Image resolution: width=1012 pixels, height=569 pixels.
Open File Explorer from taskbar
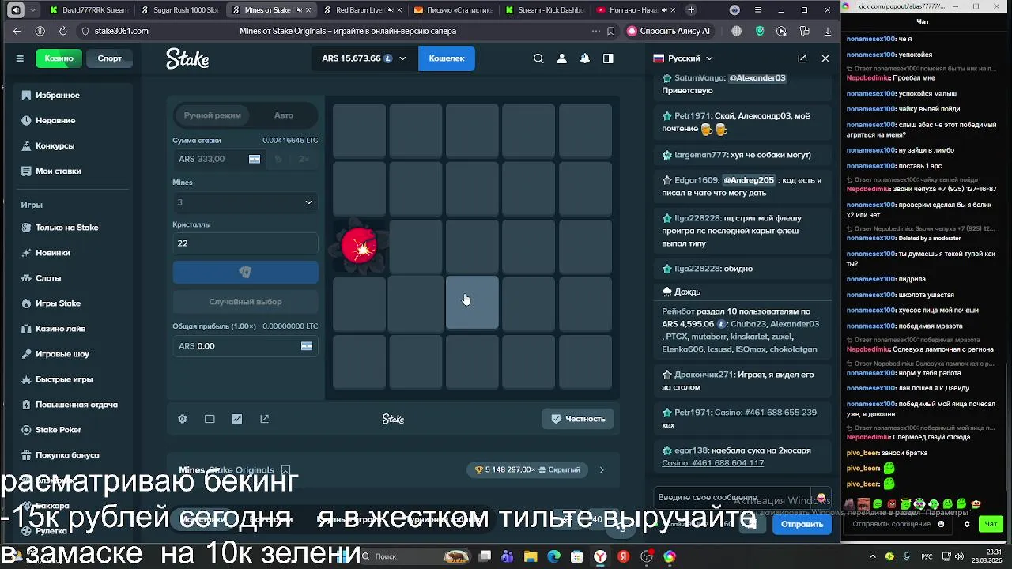click(x=531, y=556)
